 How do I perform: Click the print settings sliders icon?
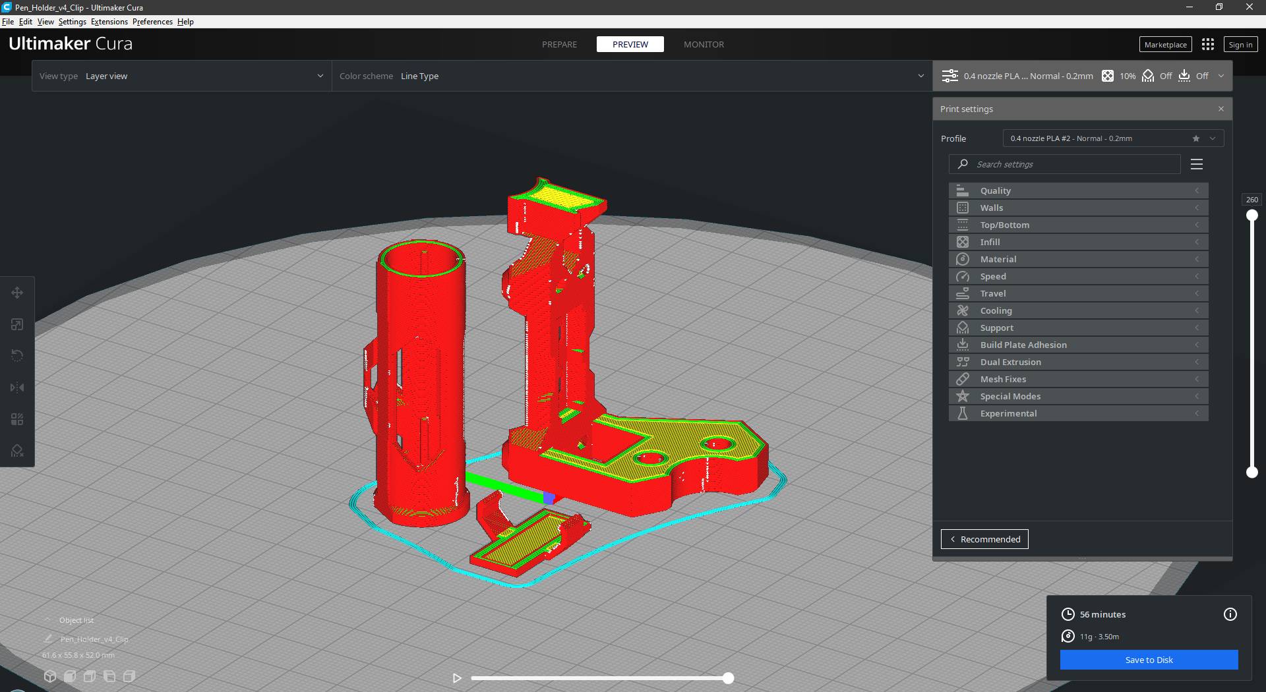coord(950,76)
